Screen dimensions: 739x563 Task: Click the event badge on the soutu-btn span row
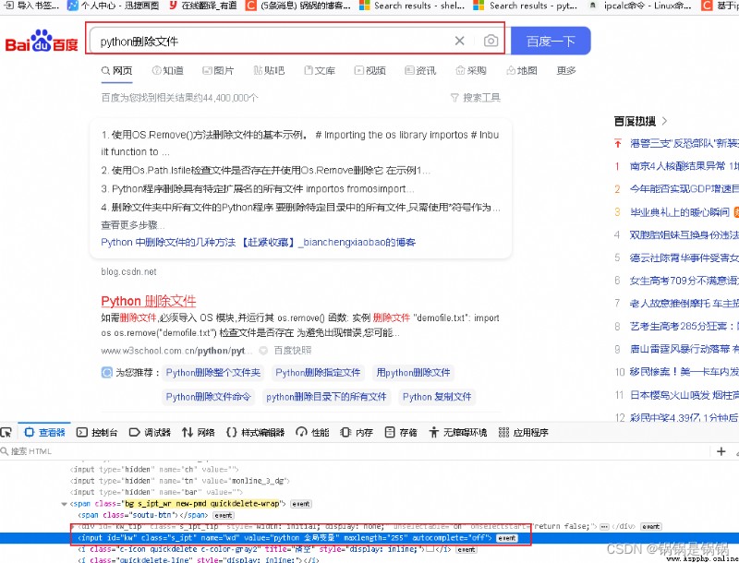224,515
